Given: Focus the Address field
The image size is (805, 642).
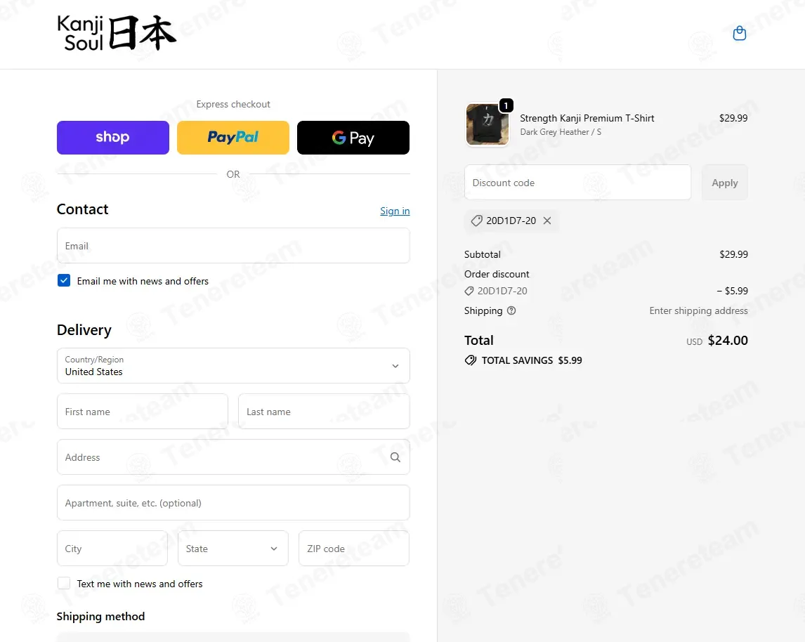Looking at the screenshot, I should (x=233, y=457).
